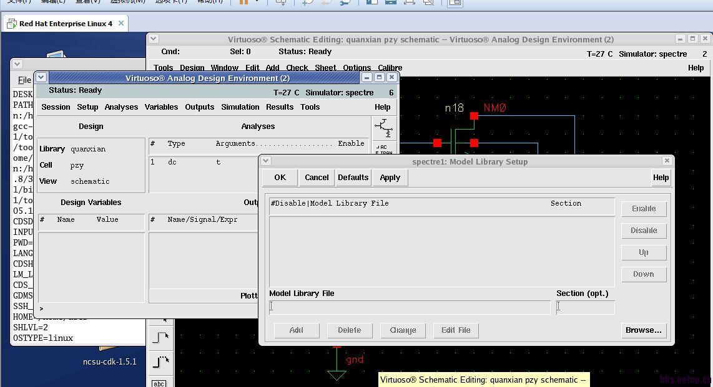713x387 pixels.
Task: Click the abc label tool icon
Action: pyautogui.click(x=159, y=383)
